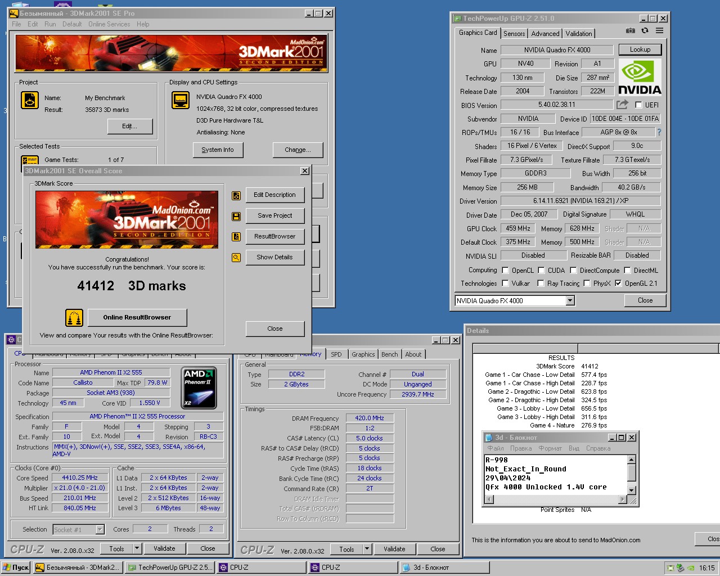Image resolution: width=720 pixels, height=576 pixels.
Task: Click the Notepad title bar icon
Action: pyautogui.click(x=489, y=437)
